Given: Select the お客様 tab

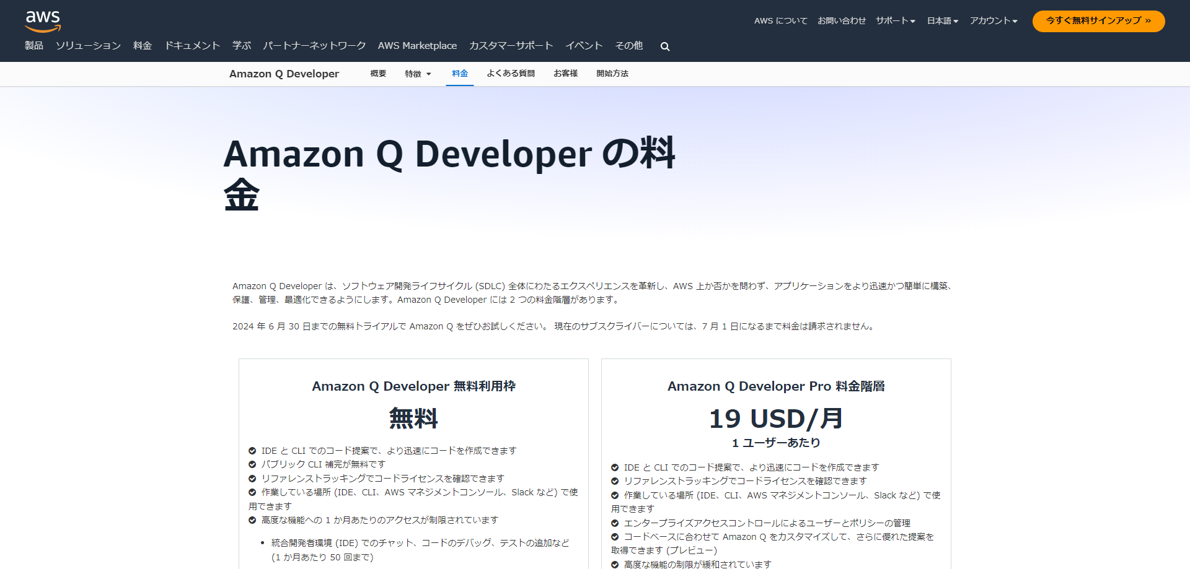Looking at the screenshot, I should point(565,74).
